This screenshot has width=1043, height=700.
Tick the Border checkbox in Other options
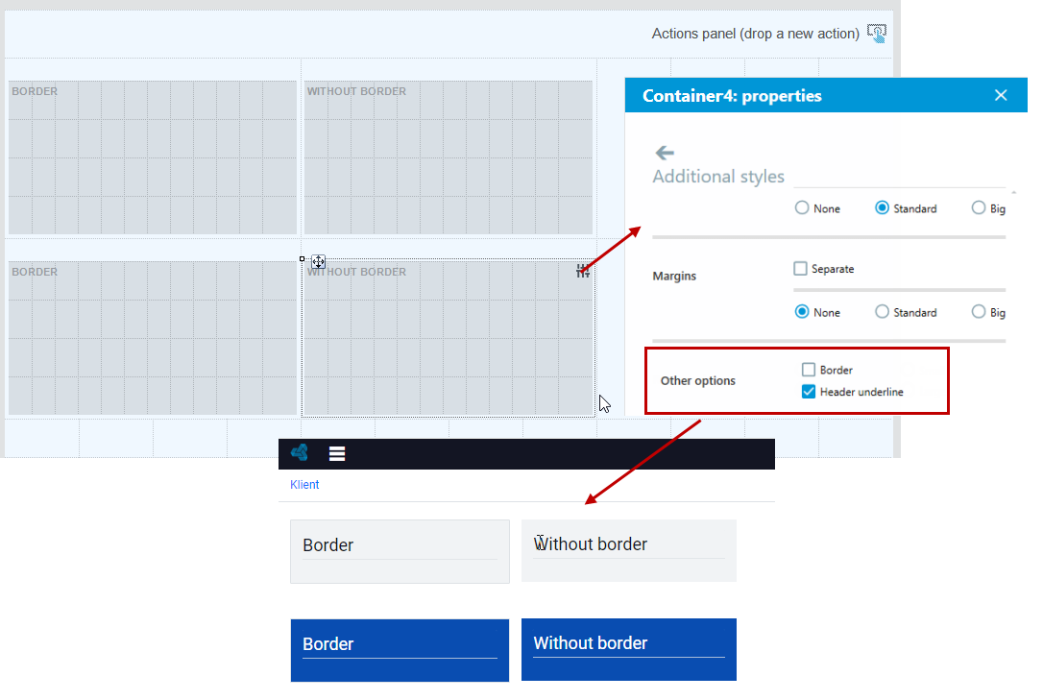[809, 370]
